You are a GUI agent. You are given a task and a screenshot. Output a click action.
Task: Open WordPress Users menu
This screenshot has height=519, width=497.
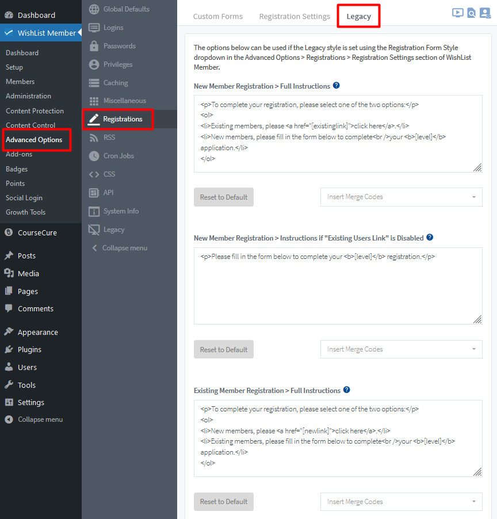point(27,368)
